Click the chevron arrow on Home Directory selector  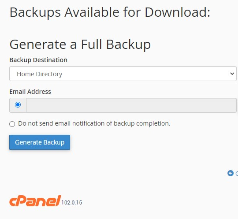[232, 74]
